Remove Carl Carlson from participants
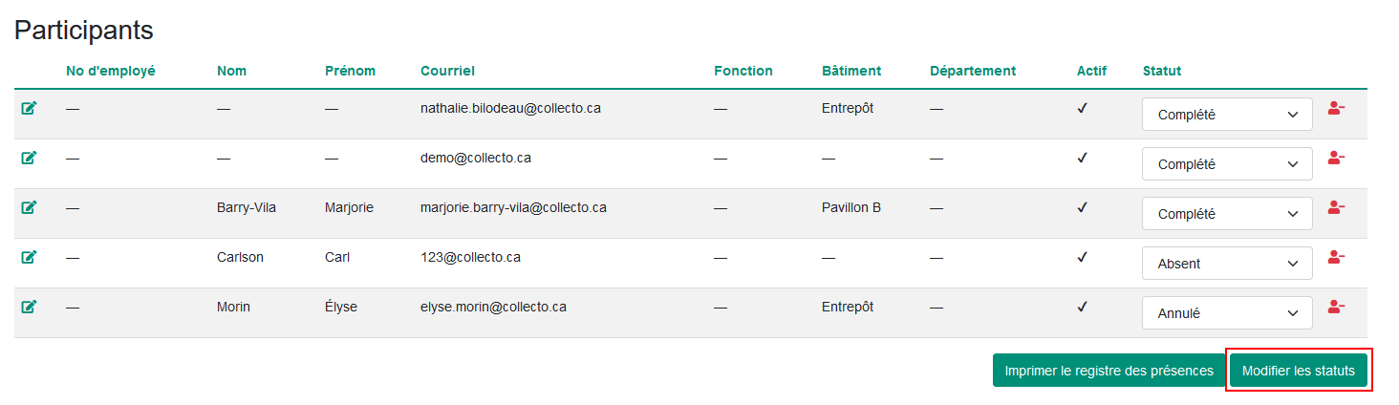 [1336, 258]
